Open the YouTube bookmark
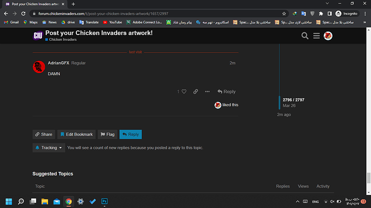 tap(112, 22)
